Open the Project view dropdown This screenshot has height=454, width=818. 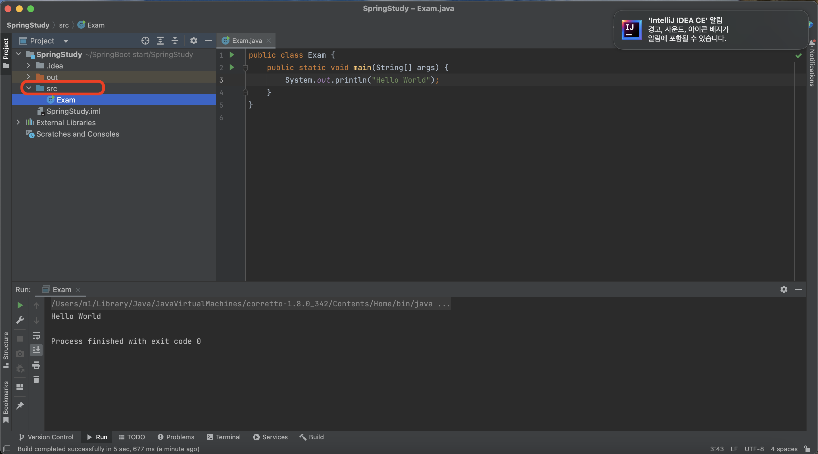click(66, 41)
